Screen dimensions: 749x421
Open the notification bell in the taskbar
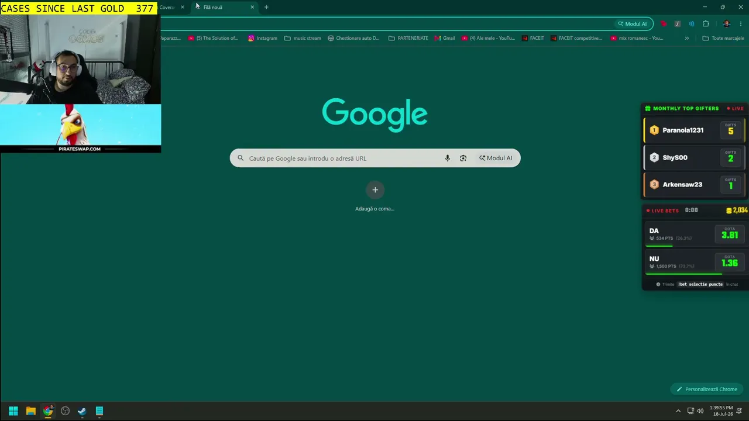coord(739,411)
